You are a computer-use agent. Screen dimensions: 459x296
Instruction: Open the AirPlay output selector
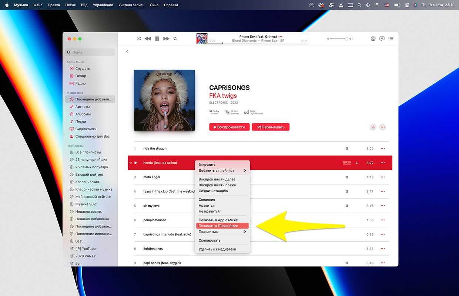click(x=373, y=39)
